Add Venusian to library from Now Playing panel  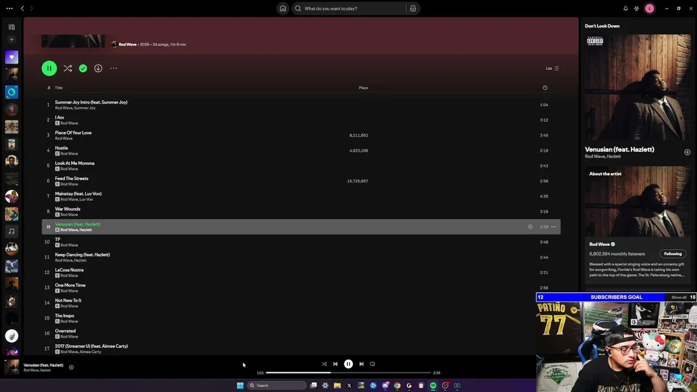(x=687, y=152)
